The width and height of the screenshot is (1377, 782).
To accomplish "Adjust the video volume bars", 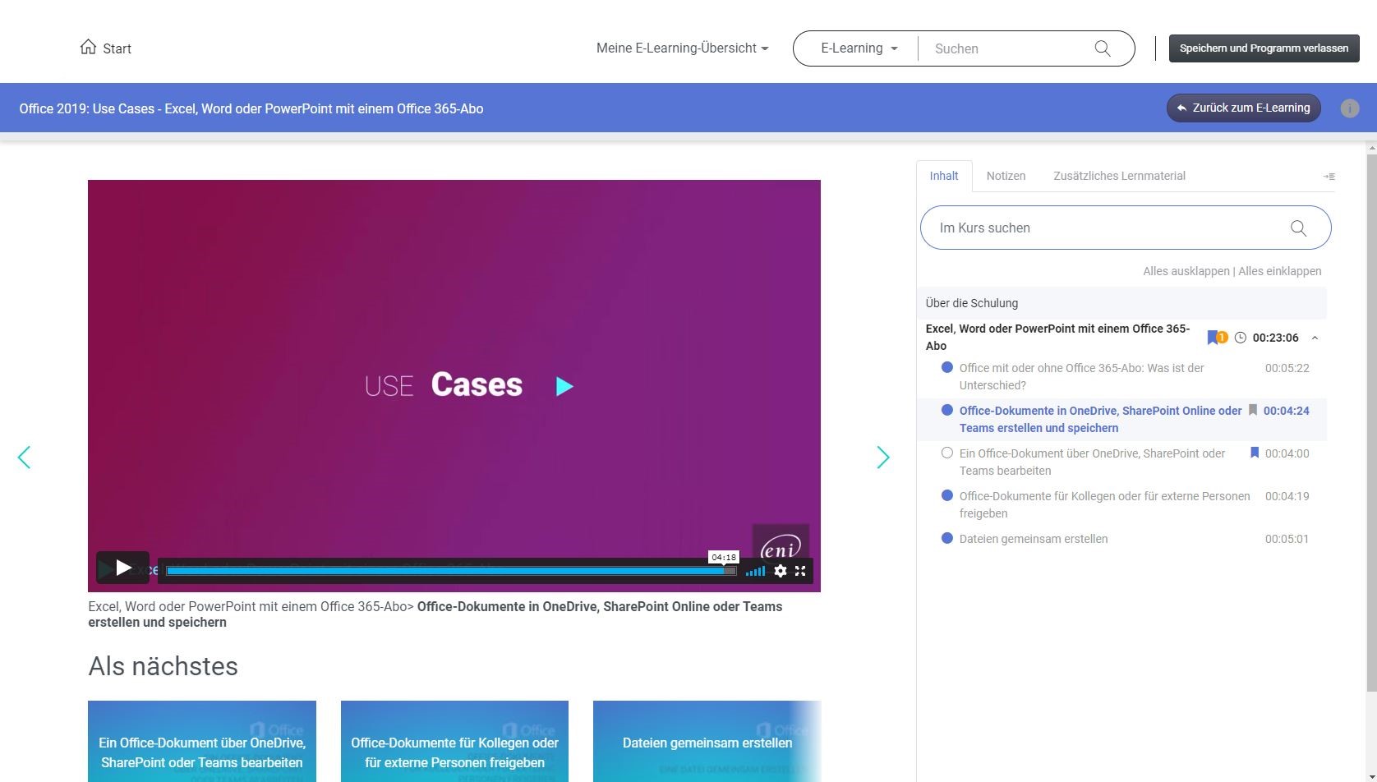I will tap(755, 571).
